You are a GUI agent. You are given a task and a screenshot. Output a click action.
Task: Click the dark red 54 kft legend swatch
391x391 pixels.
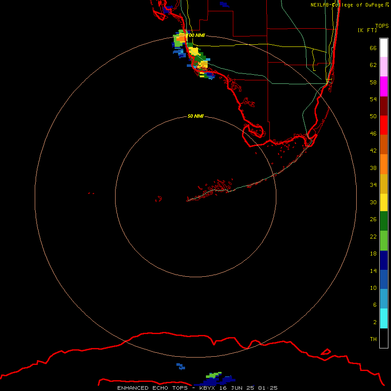click(384, 106)
